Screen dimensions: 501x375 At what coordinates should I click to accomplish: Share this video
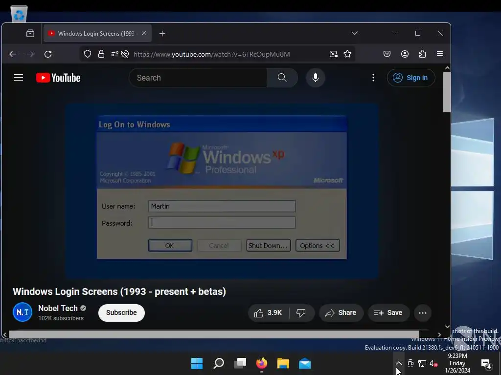tap(341, 313)
